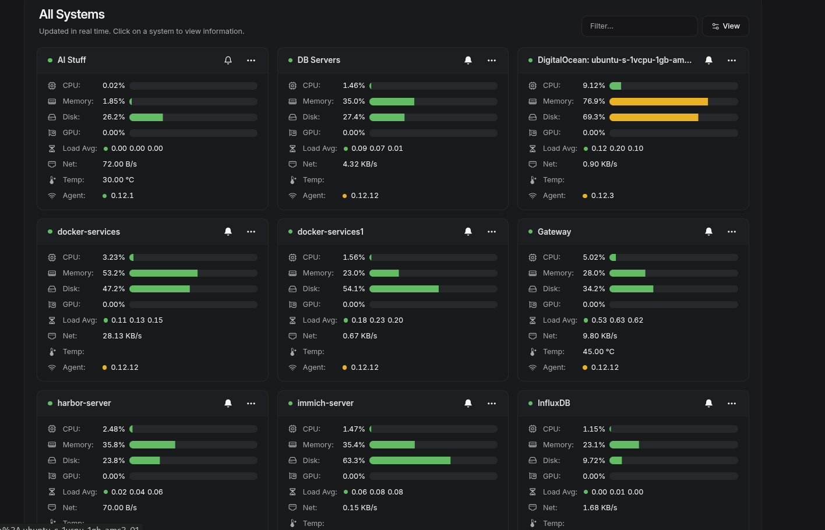Click the bell icon on docker-services1 card
This screenshot has width=825, height=530.
tap(468, 232)
